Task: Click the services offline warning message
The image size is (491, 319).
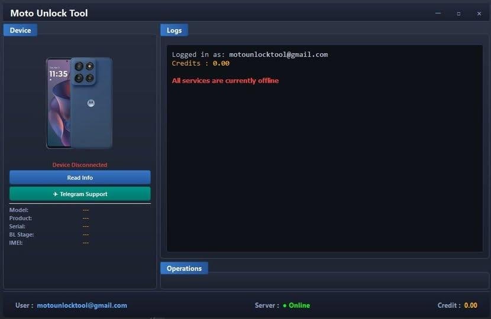Action: coord(225,80)
